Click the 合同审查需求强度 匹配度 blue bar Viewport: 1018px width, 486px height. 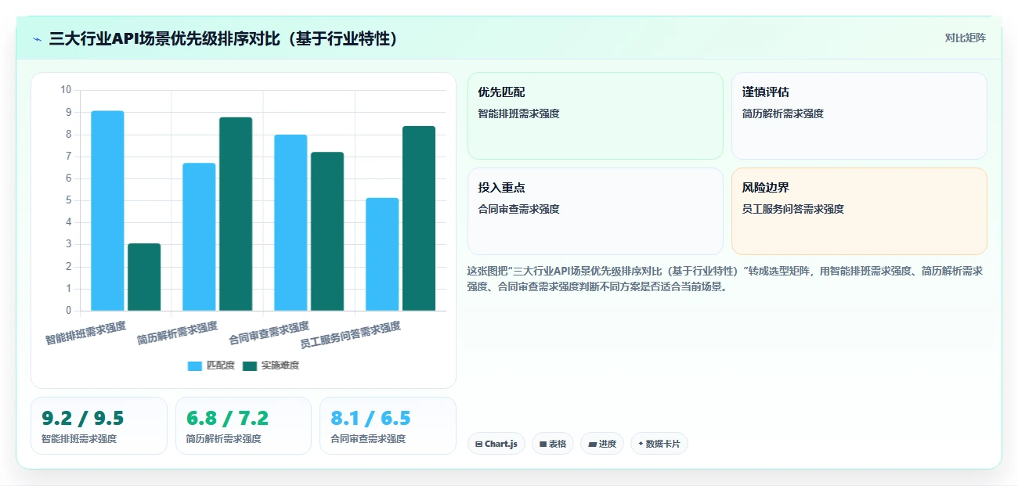[x=291, y=222]
